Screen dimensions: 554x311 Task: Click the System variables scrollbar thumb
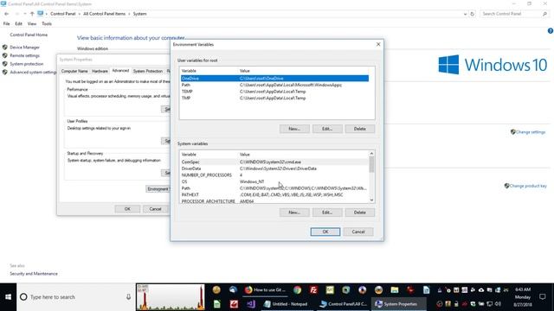(371, 164)
